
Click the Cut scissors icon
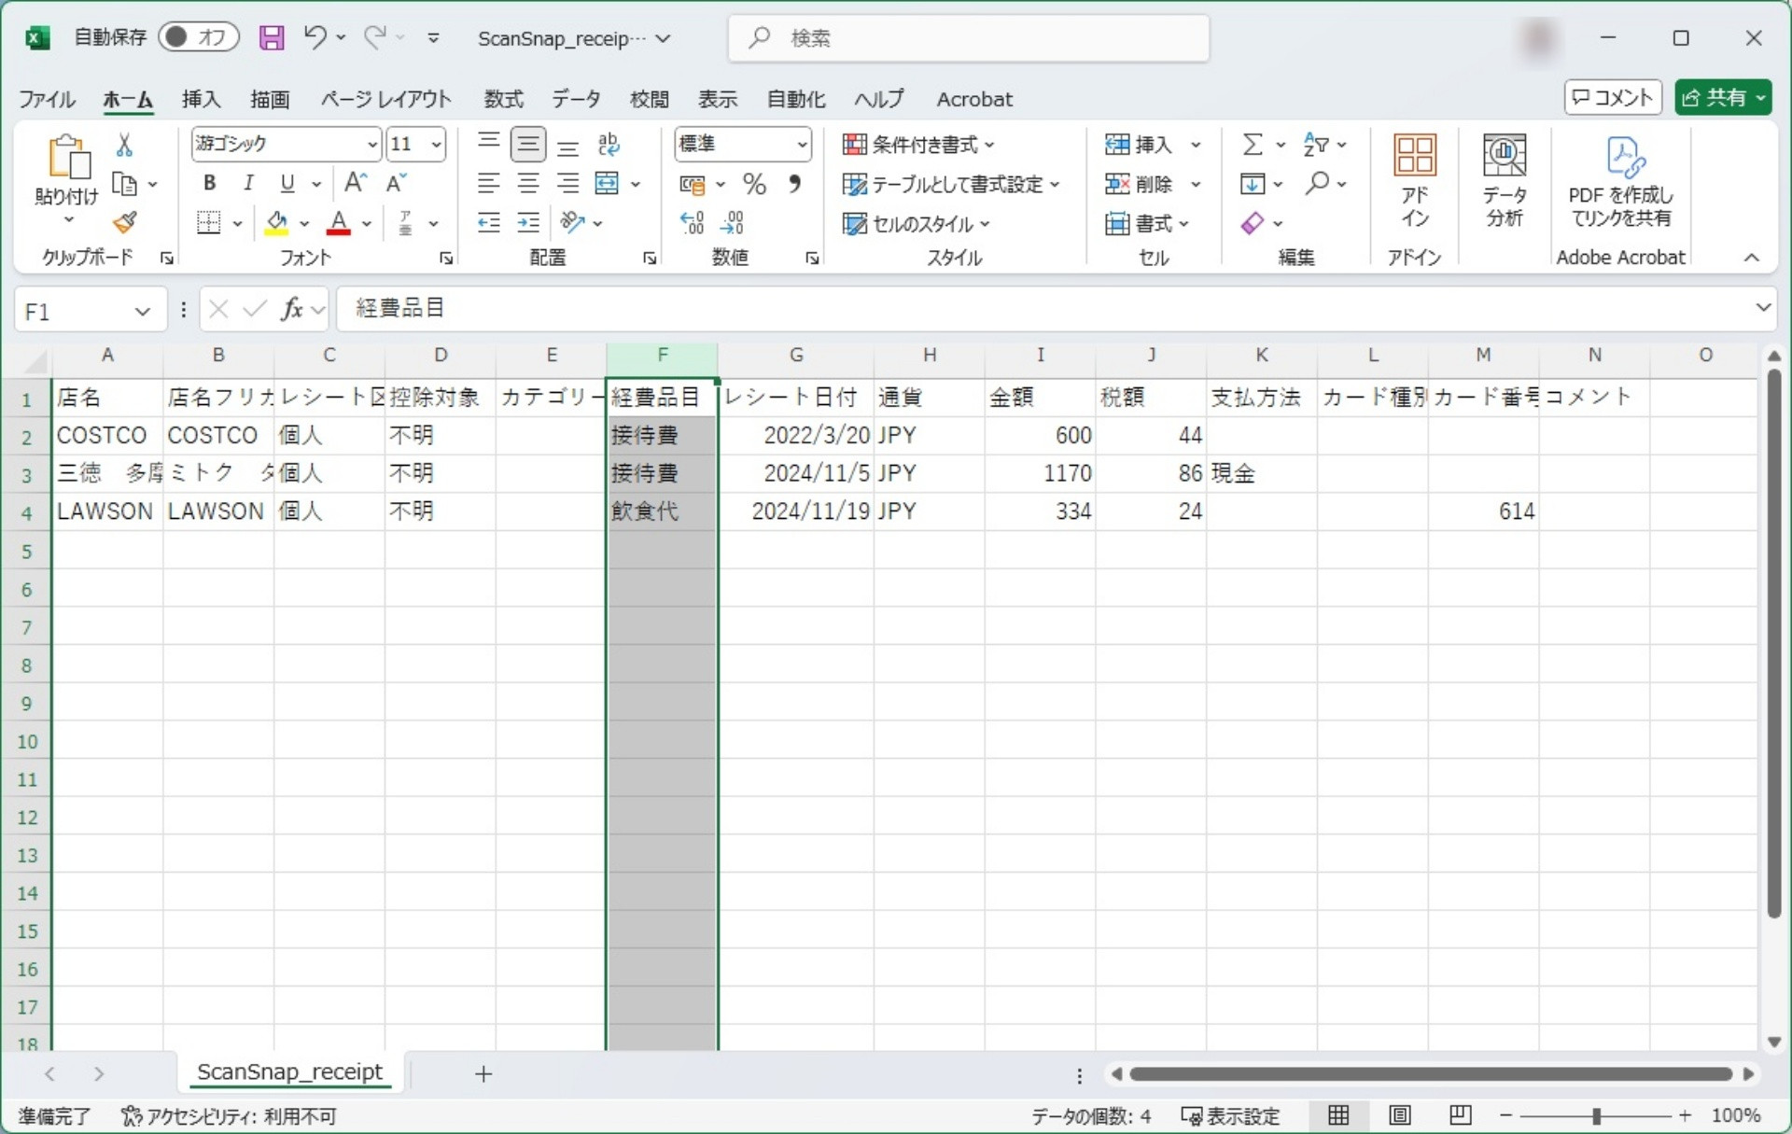pyautogui.click(x=124, y=145)
